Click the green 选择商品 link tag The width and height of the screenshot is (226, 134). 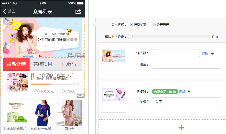[x=164, y=92]
